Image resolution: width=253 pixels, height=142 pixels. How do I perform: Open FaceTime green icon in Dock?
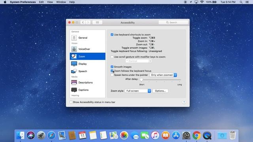pyautogui.click(x=145, y=135)
